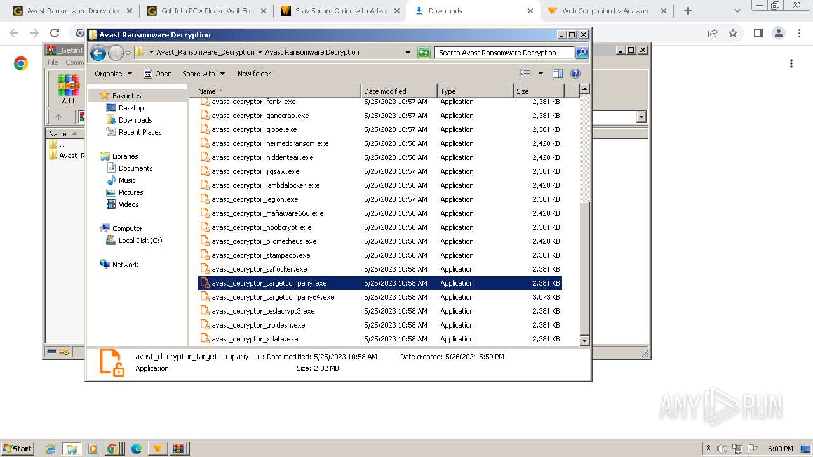Select Downloads in navigation pane
The width and height of the screenshot is (813, 457).
(135, 120)
